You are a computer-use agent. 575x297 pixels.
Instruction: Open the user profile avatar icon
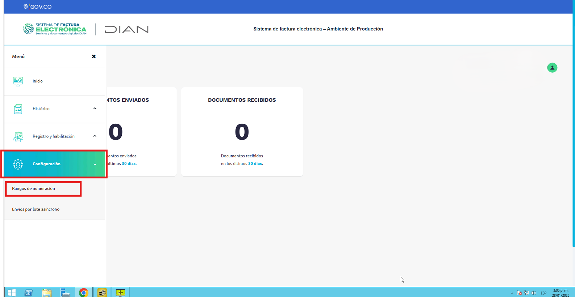click(552, 68)
